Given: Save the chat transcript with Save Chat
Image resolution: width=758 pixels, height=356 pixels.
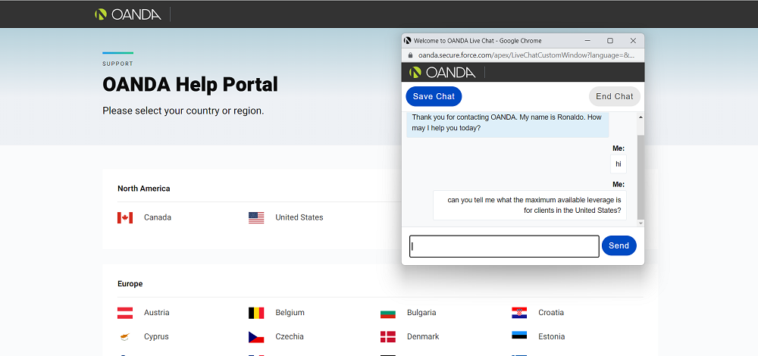Looking at the screenshot, I should [434, 97].
